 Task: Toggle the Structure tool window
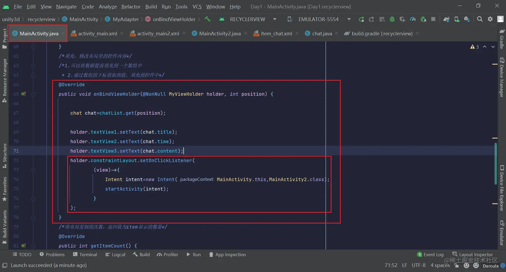pos(4,156)
